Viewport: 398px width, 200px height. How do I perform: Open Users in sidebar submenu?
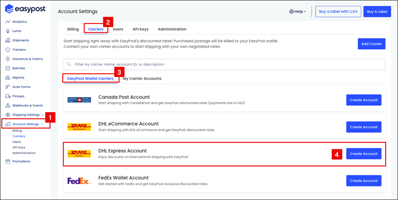point(17,142)
